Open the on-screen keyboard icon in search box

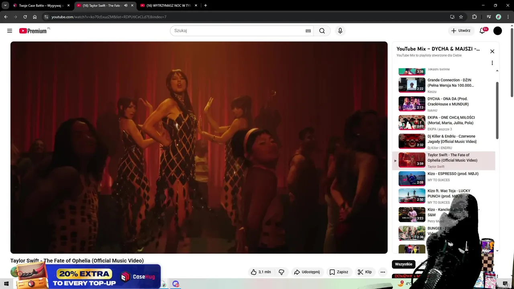(x=308, y=31)
